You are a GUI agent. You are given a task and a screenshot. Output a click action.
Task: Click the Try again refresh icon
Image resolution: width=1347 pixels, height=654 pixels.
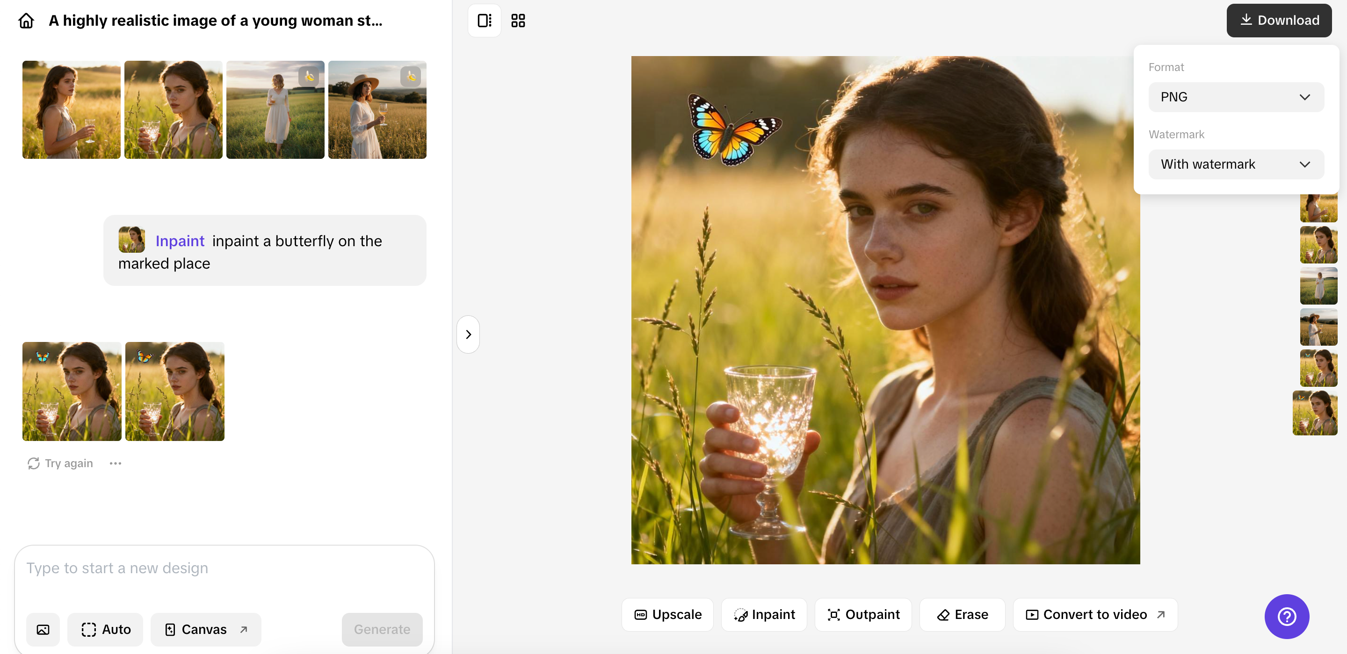34,463
